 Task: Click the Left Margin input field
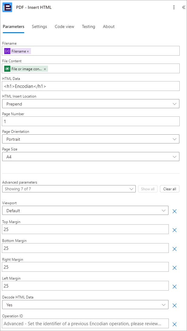coord(85,286)
